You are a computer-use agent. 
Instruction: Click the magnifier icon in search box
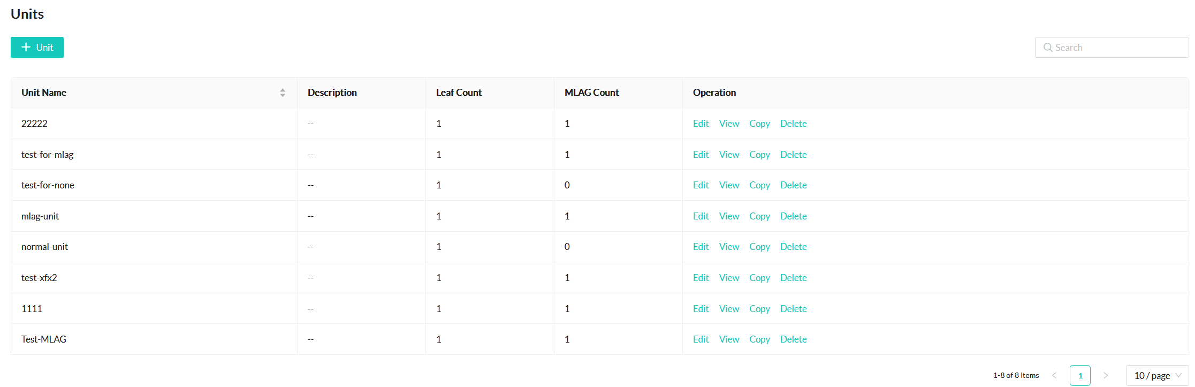(1048, 48)
